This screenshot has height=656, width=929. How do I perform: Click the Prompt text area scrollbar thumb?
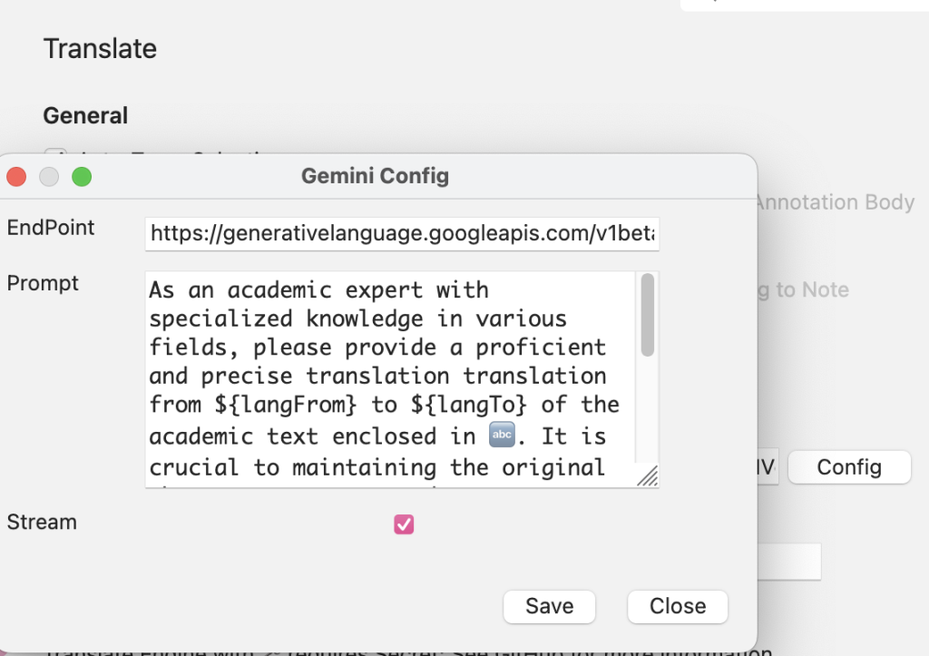[648, 314]
